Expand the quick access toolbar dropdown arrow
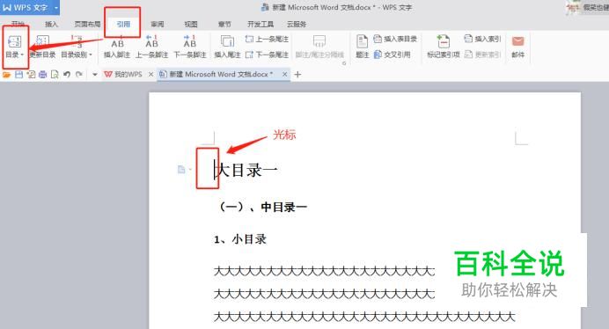 click(x=95, y=75)
